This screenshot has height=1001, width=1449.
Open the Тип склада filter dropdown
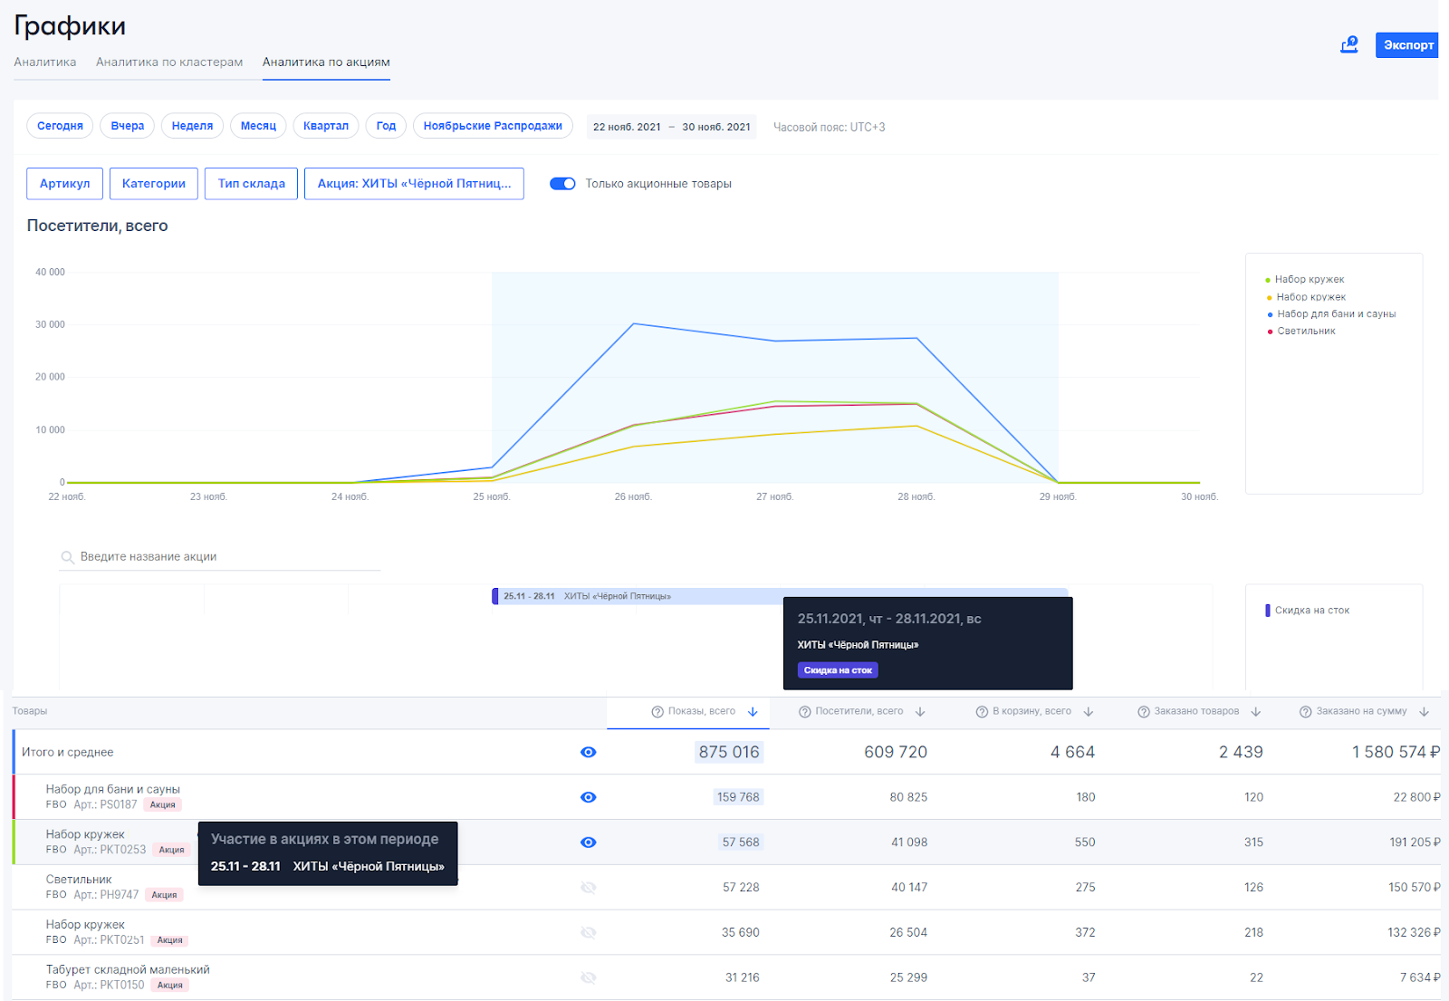[251, 184]
